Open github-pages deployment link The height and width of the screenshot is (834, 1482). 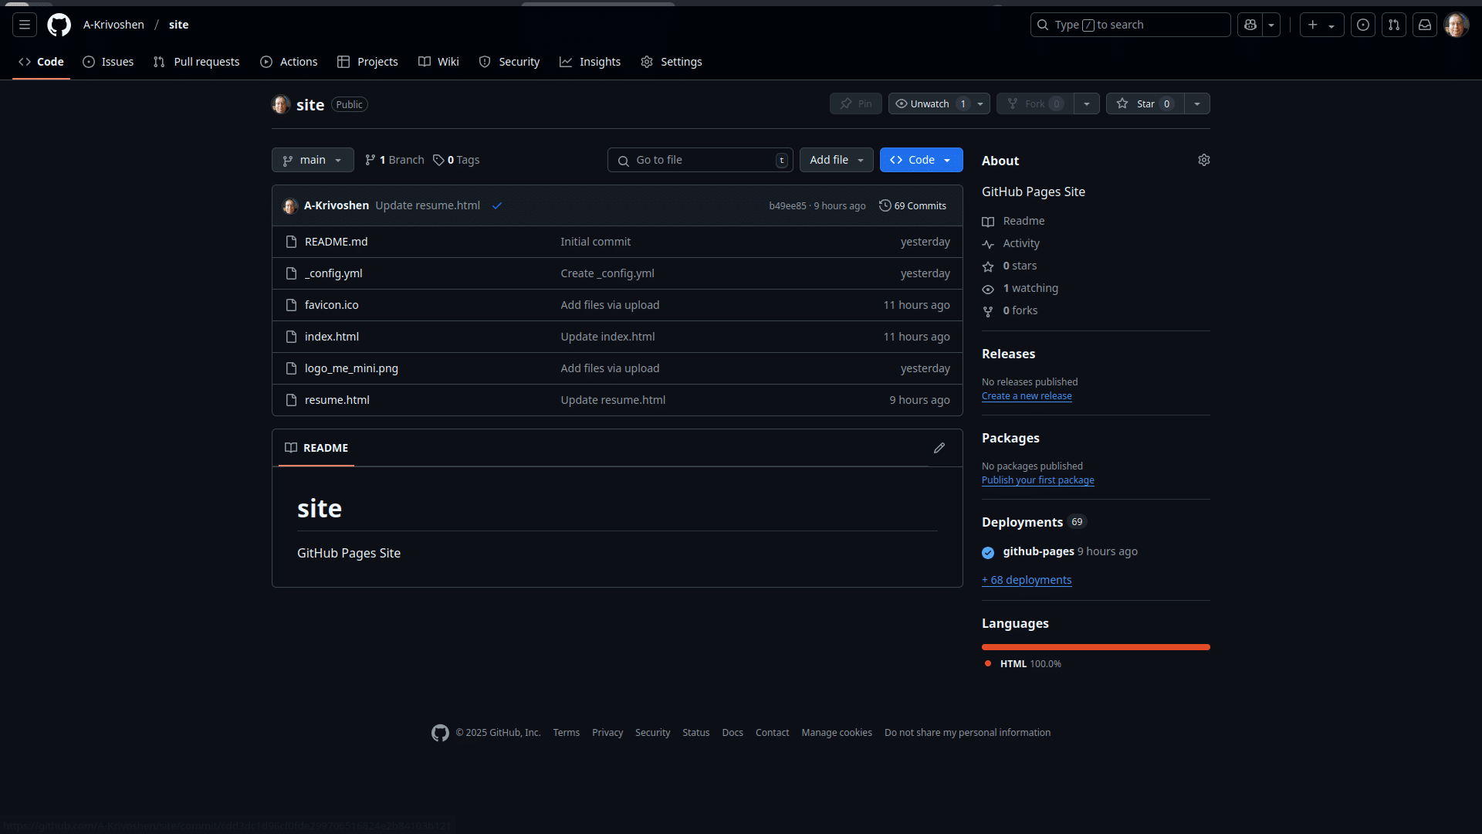[x=1039, y=551]
